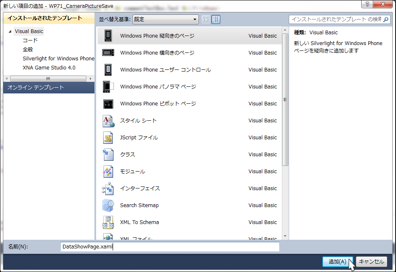Open the インストールされたテンプレート section
This screenshot has width=396, height=272.
(x=49, y=18)
